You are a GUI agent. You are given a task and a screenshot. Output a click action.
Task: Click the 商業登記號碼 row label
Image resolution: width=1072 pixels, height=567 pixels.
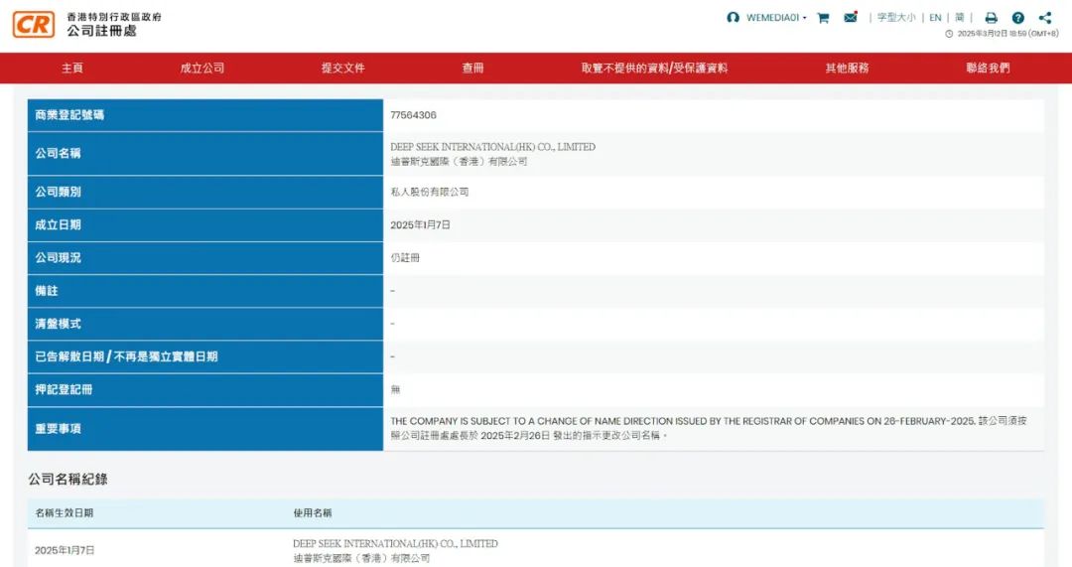point(69,115)
